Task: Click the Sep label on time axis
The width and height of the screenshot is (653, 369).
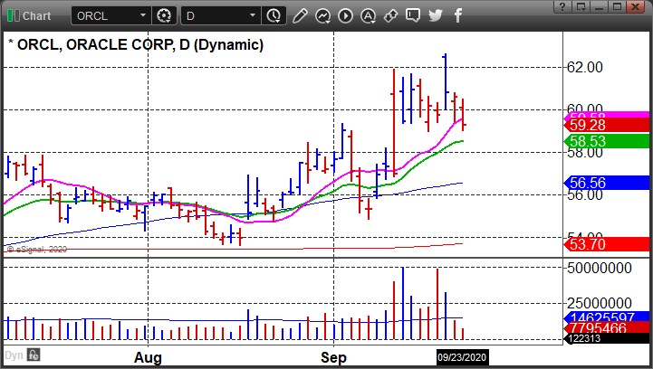Action: point(333,357)
